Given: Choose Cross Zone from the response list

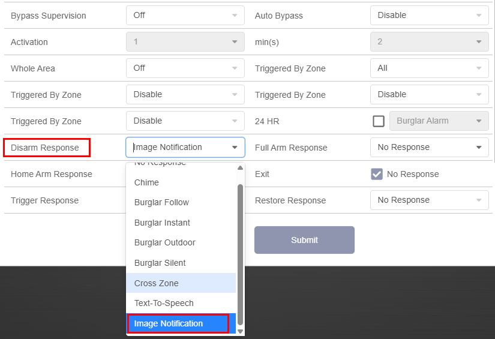Looking at the screenshot, I should (181, 283).
